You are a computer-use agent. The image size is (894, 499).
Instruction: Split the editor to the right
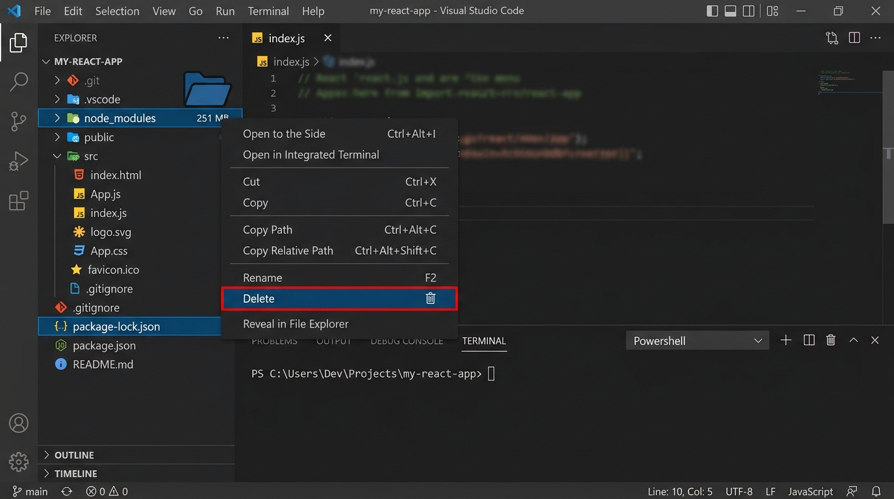point(854,38)
